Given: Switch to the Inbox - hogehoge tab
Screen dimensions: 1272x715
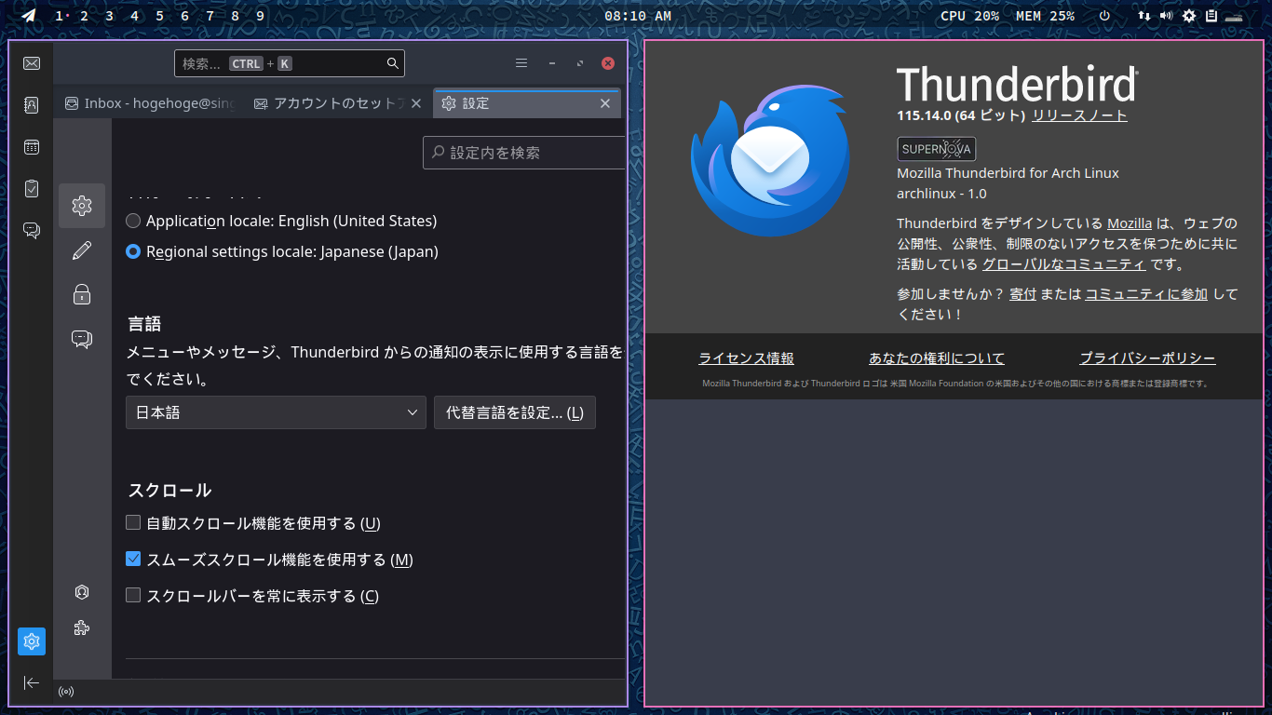Looking at the screenshot, I should click(149, 103).
